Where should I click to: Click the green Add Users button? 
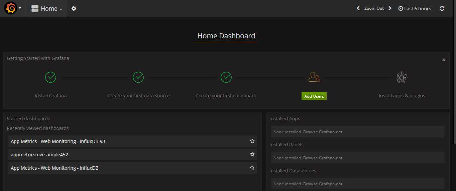314,96
